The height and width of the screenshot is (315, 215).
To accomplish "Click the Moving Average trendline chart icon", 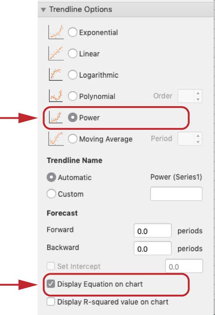I will (56, 138).
